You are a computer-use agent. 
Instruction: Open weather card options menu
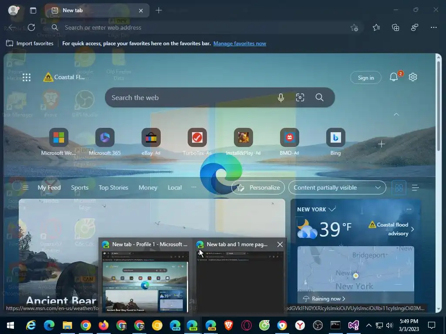[409, 209]
